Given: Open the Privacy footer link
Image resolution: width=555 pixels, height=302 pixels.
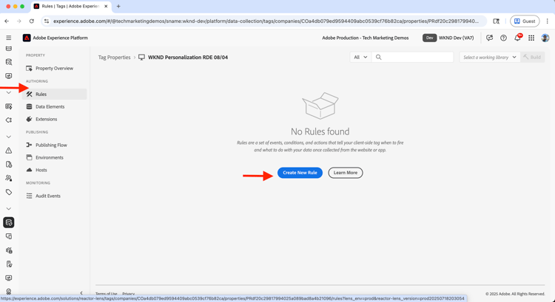Looking at the screenshot, I should tap(129, 294).
